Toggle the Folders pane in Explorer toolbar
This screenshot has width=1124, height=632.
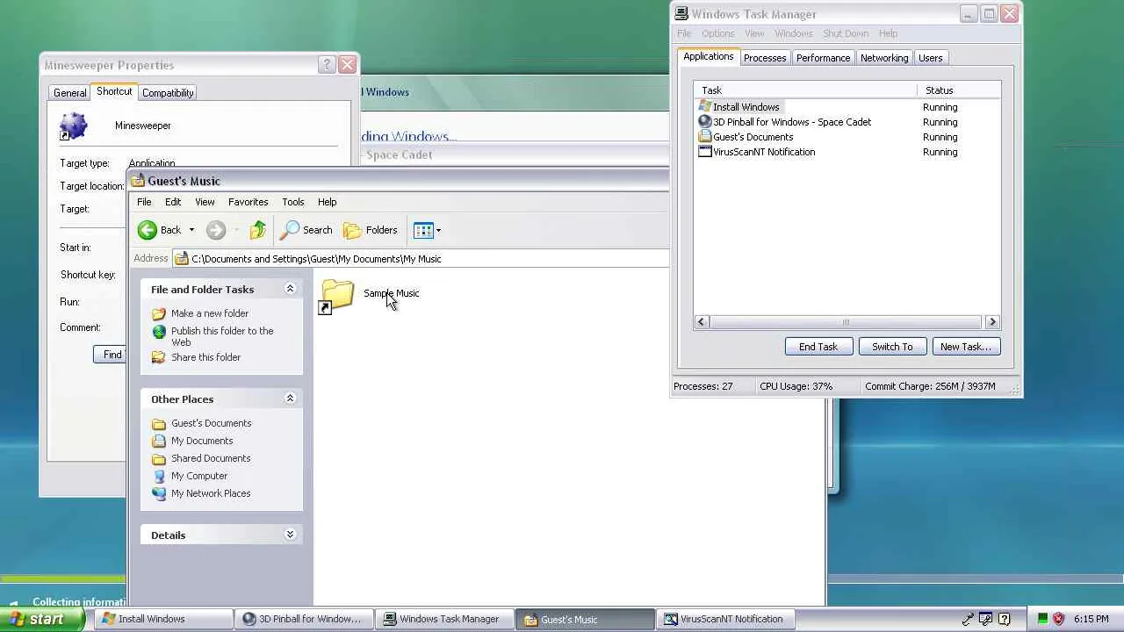pos(371,230)
